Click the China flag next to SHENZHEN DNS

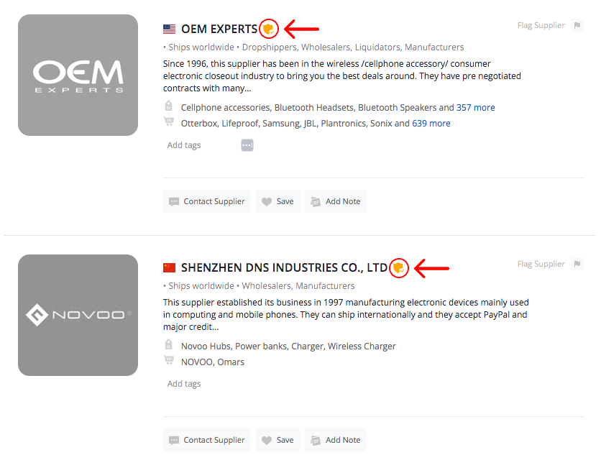[x=169, y=267]
